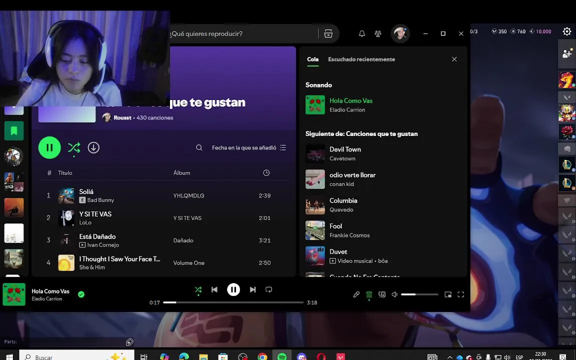Screen dimensions: 576x360
Task: Open Bad Bunny artist link
Action: point(100,200)
